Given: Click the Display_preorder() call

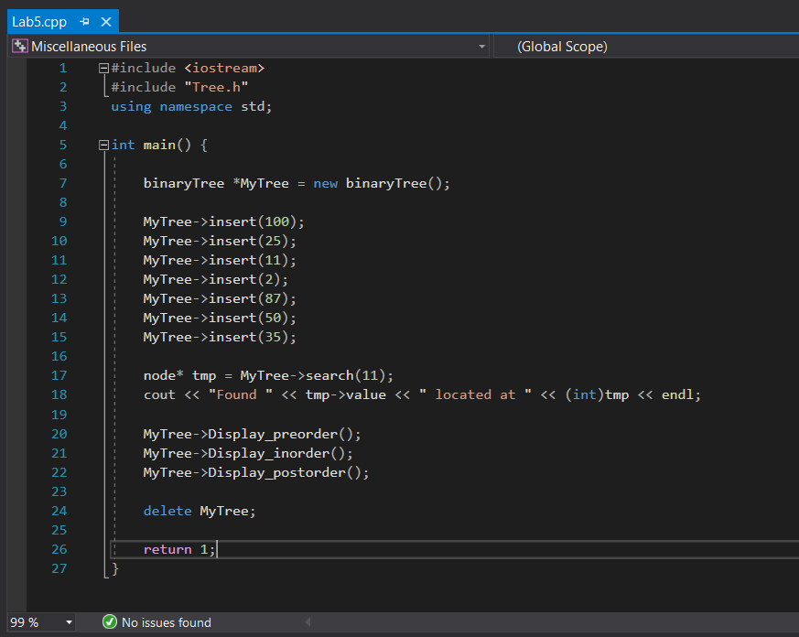Looking at the screenshot, I should click(x=280, y=434).
